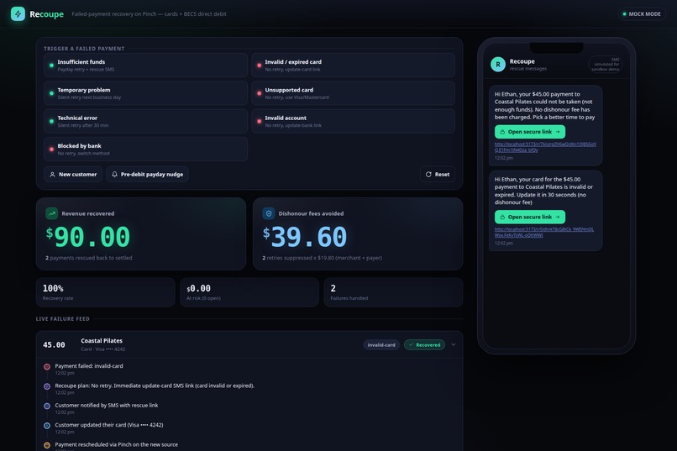Image resolution: width=677 pixels, height=451 pixels.
Task: Click the Revenue recovered trend icon
Action: [x=52, y=213]
